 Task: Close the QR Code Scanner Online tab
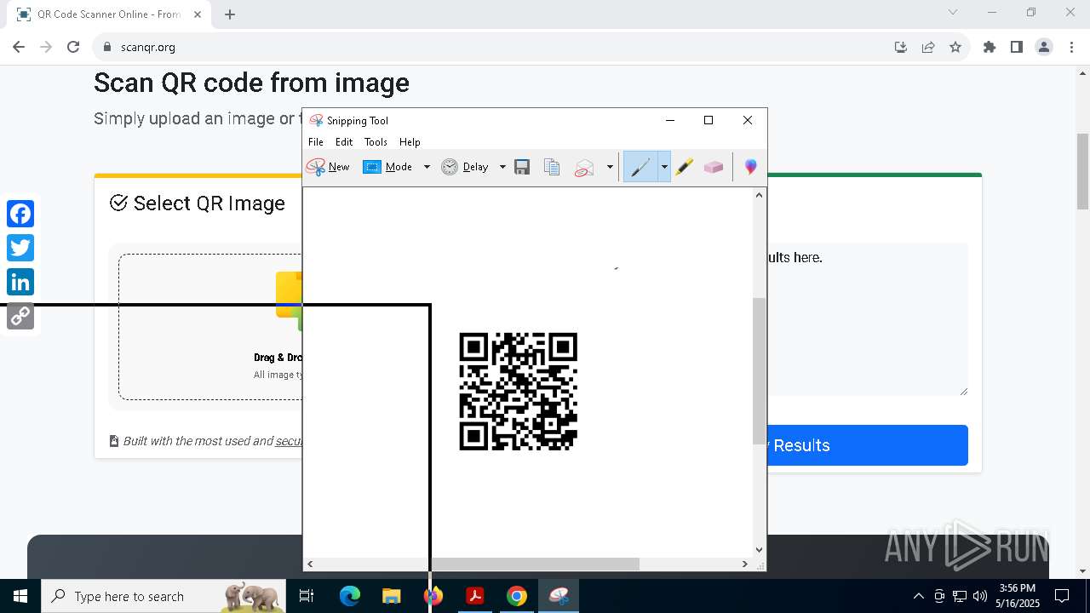coord(198,14)
